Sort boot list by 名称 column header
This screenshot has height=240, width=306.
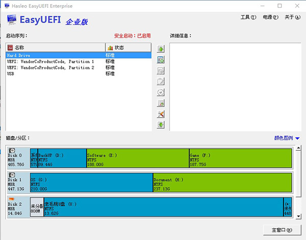click(x=56, y=47)
